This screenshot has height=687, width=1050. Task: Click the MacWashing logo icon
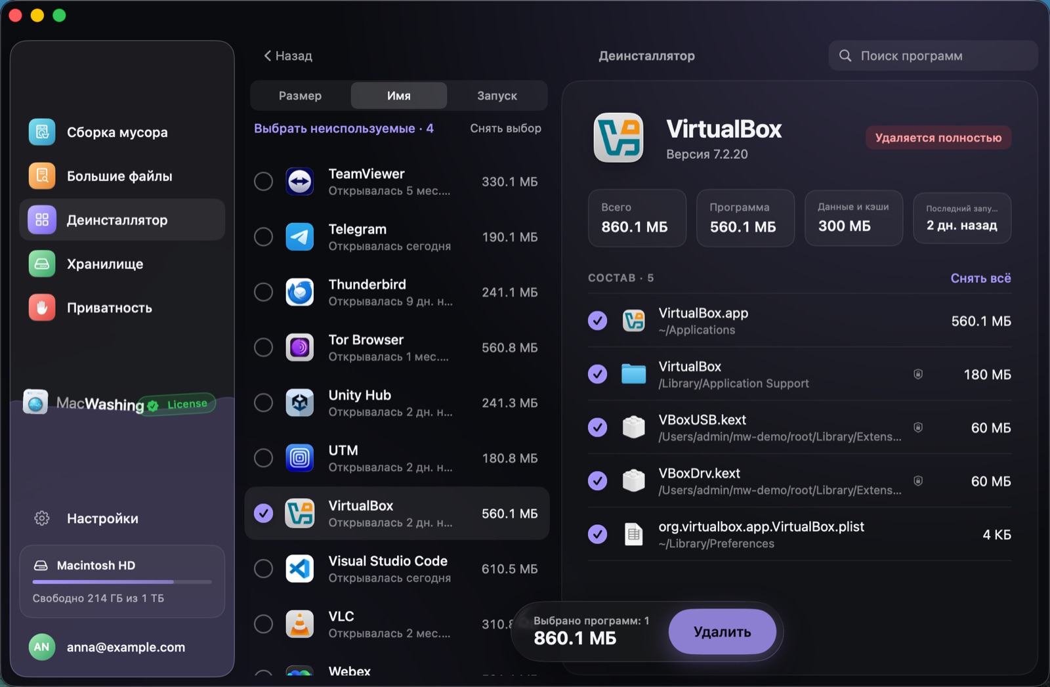[x=35, y=402]
